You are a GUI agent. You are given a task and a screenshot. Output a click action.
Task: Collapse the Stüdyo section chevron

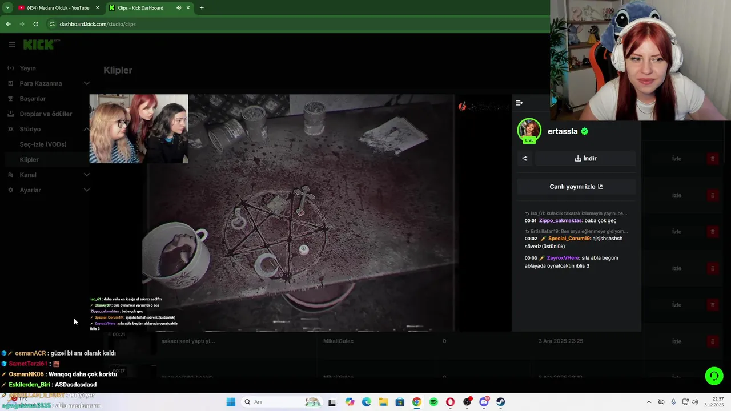coord(87,129)
